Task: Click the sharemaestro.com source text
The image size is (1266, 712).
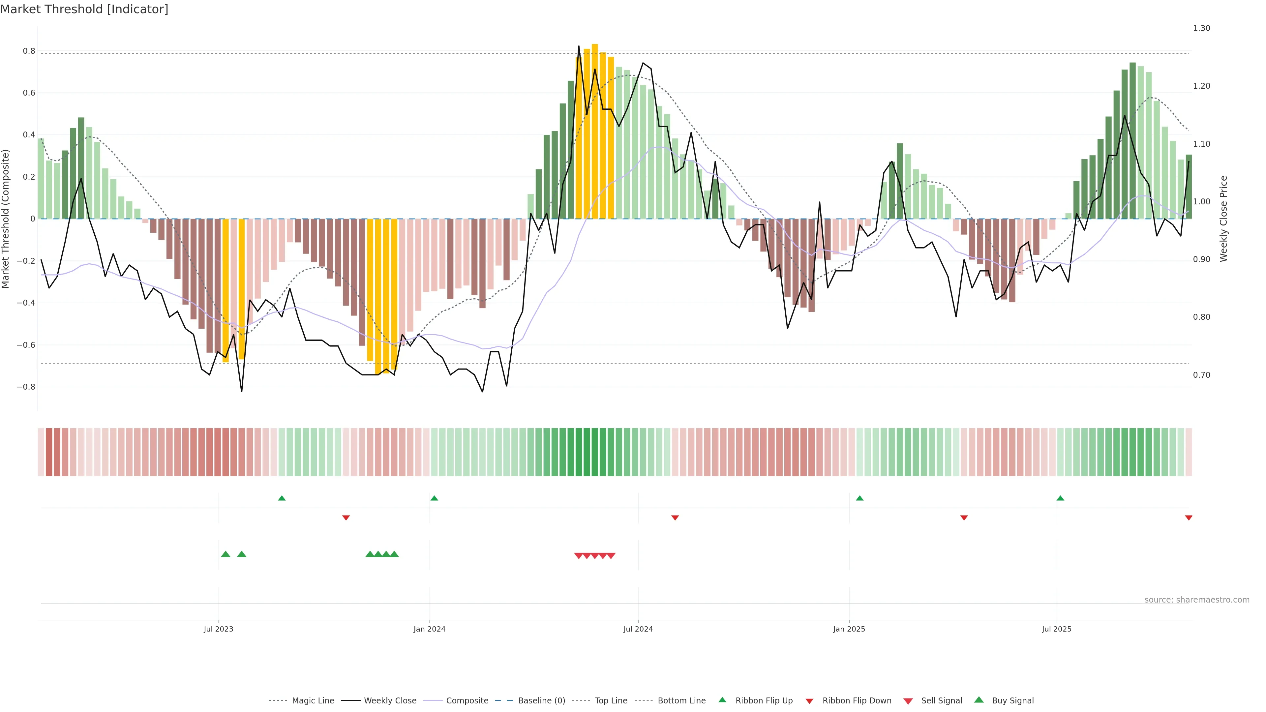Action: coord(1197,600)
